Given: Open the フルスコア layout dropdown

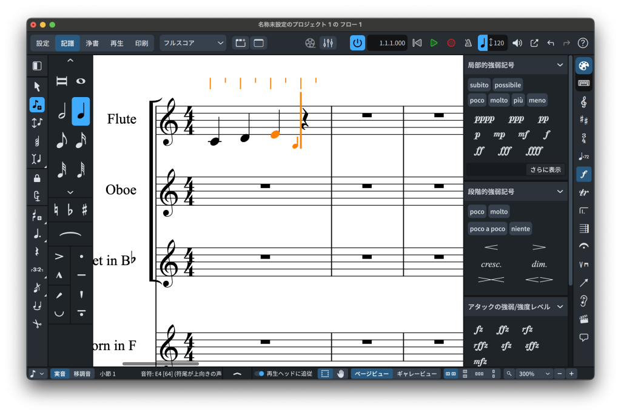Looking at the screenshot, I should click(x=193, y=43).
